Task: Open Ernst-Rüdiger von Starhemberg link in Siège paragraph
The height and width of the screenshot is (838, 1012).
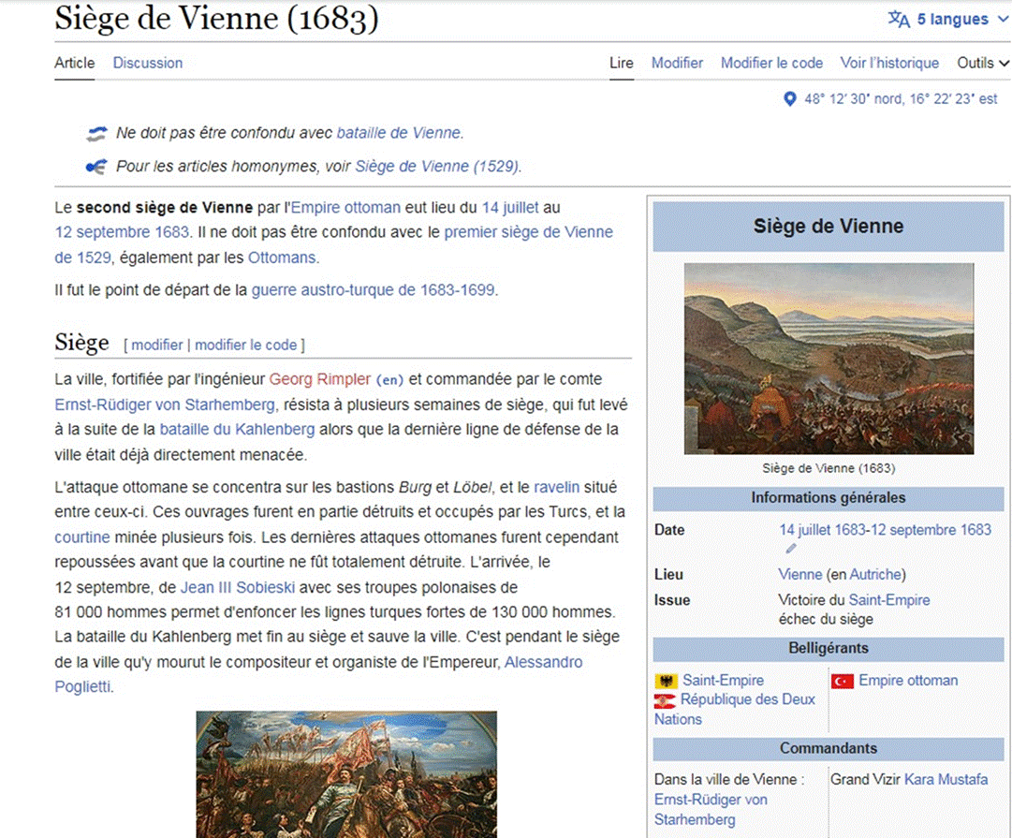Action: 165,404
